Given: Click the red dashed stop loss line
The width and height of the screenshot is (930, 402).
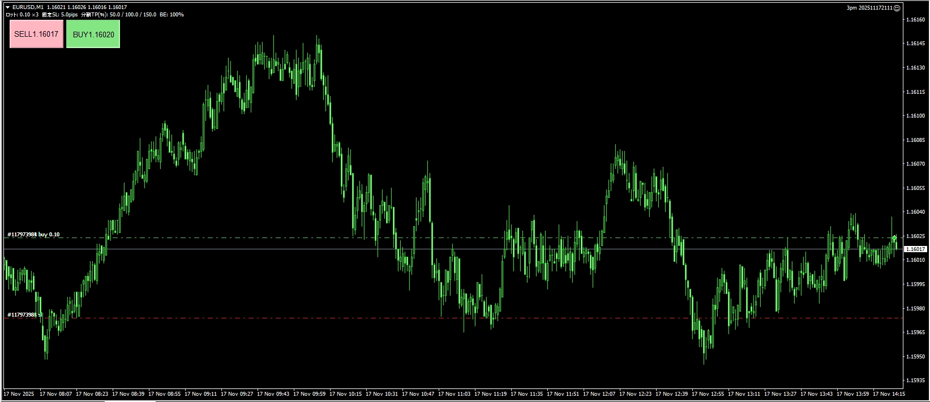Looking at the screenshot, I should click(453, 318).
